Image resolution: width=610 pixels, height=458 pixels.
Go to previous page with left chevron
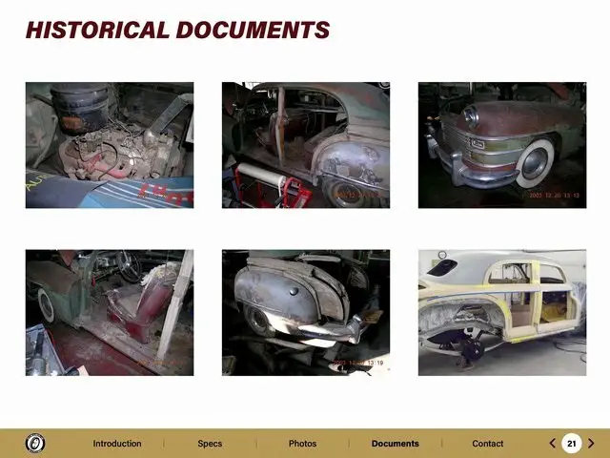(x=552, y=443)
